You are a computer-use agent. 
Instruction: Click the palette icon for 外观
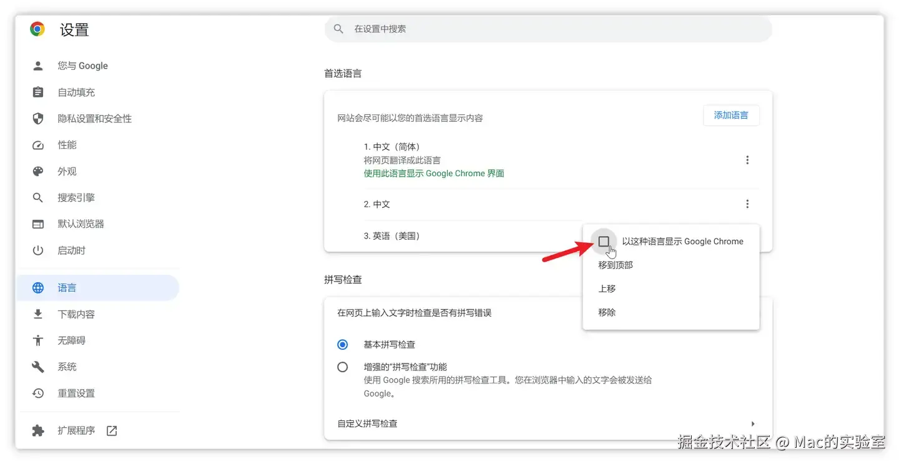tap(38, 171)
